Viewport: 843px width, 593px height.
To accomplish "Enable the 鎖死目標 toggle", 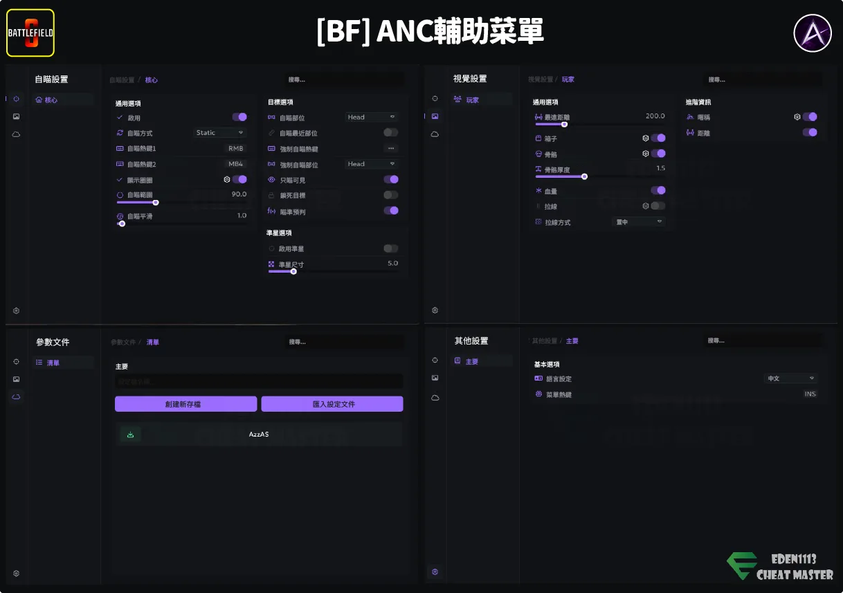I will (391, 195).
